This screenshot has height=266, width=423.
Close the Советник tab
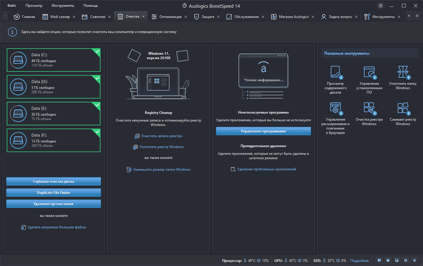(110, 17)
